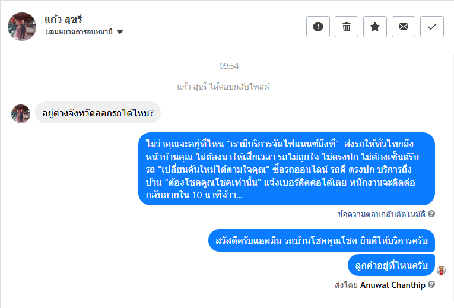Click the 09:54 timestamp
This screenshot has height=308, width=454.
[228, 66]
